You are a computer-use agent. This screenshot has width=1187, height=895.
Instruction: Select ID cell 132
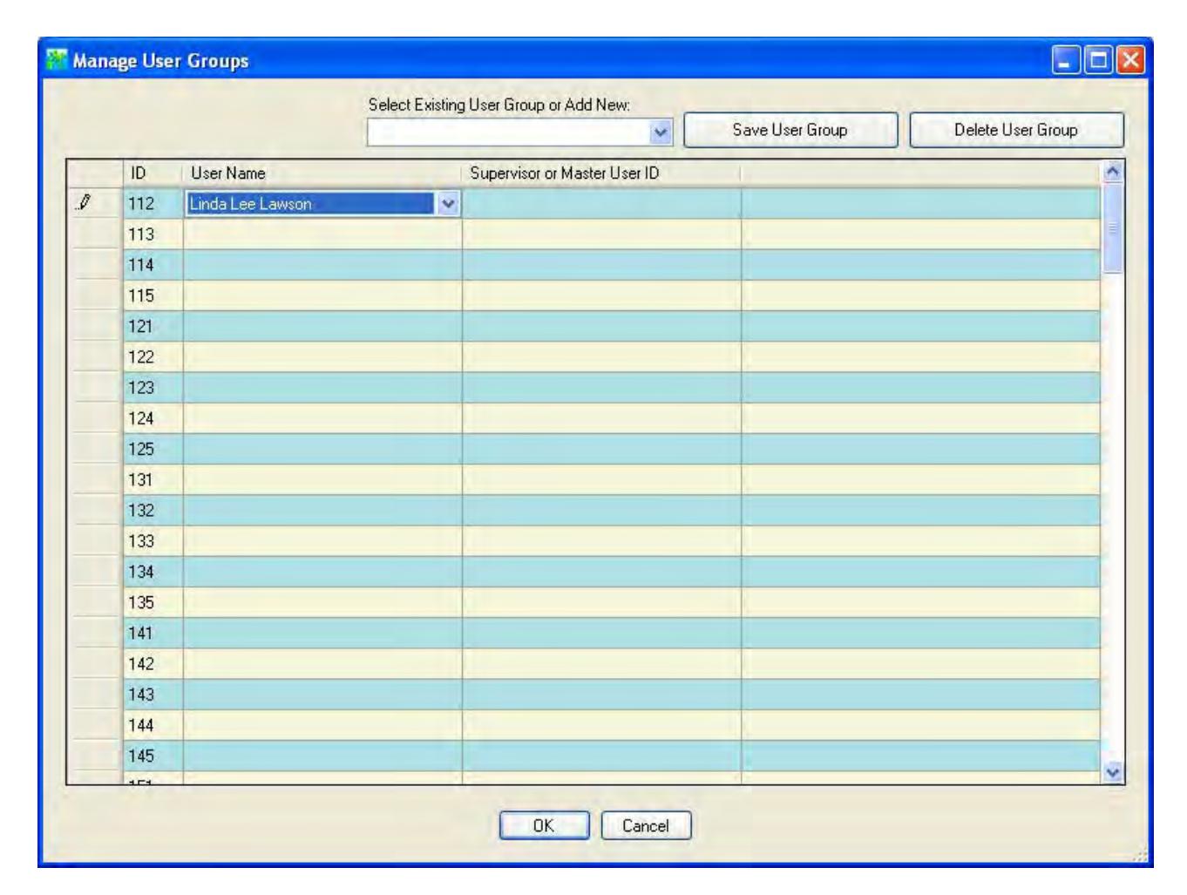click(153, 511)
